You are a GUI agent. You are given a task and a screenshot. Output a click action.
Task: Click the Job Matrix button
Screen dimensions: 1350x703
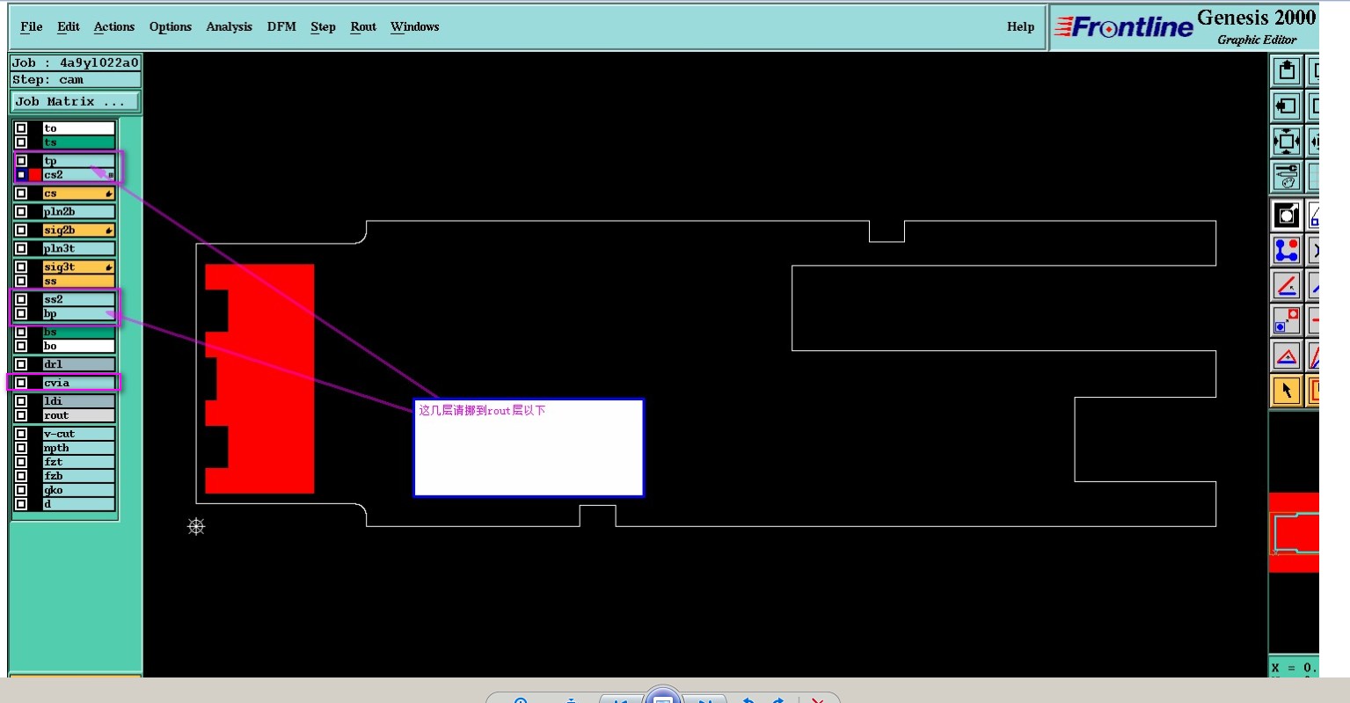pos(76,102)
